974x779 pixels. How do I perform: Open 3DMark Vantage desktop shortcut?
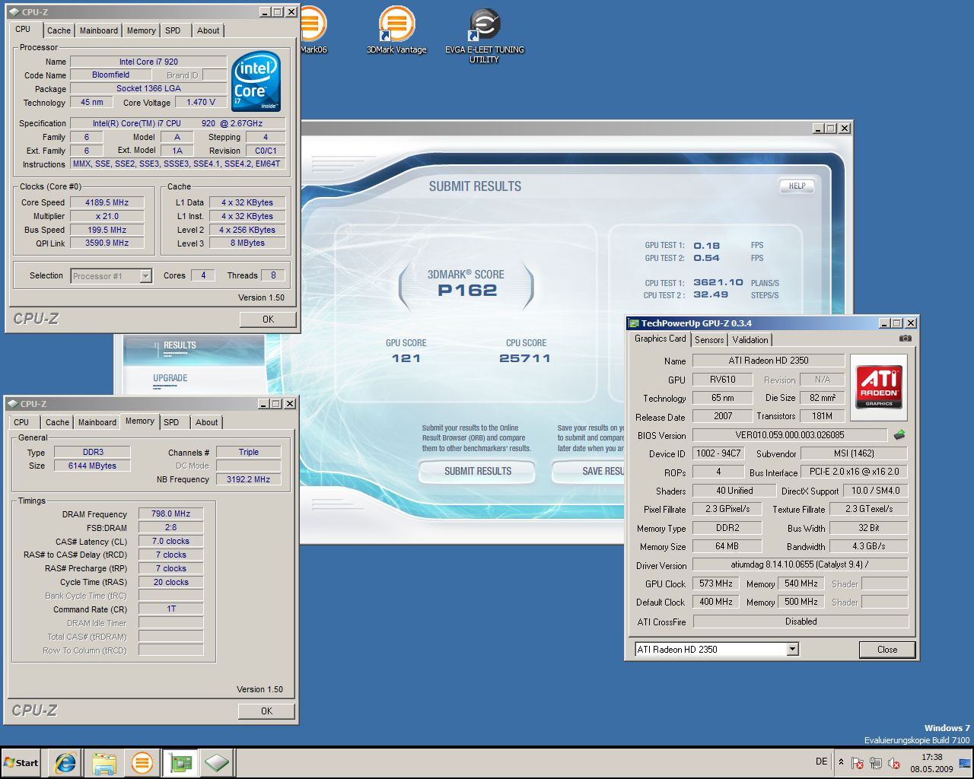coord(396,30)
